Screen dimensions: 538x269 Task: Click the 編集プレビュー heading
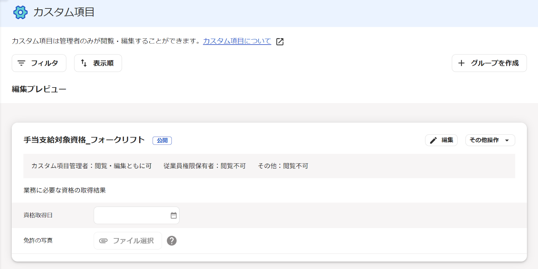[x=39, y=89]
